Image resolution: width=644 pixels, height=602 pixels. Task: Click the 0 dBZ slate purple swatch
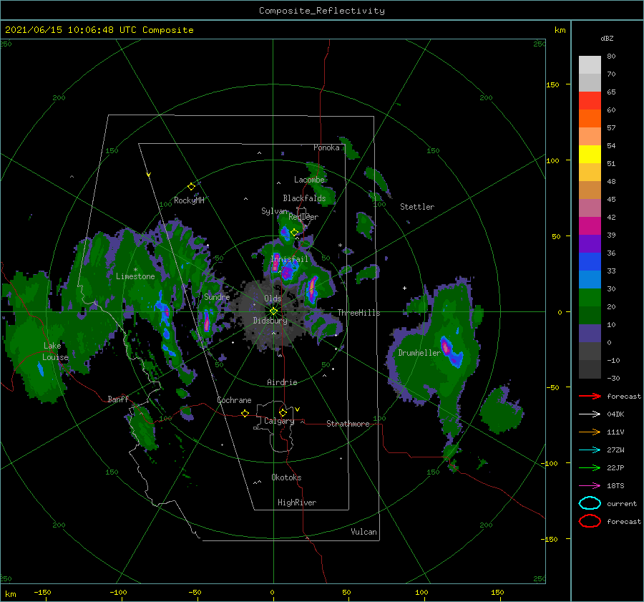590,334
